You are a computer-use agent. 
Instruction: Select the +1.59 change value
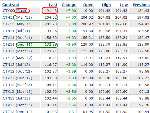pos(71,58)
